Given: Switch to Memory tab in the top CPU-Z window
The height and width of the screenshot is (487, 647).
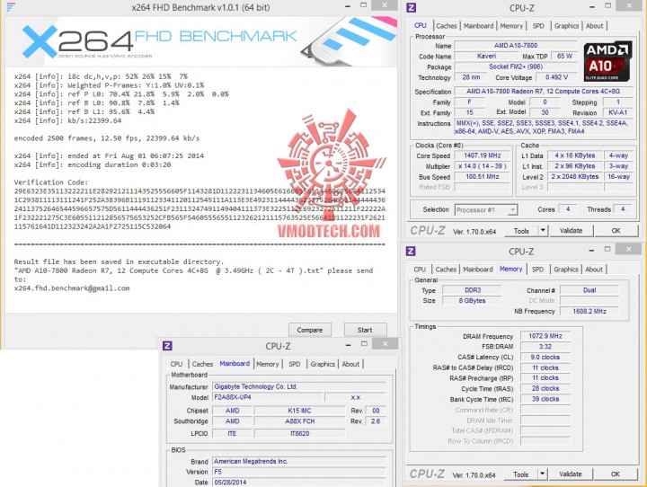Looking at the screenshot, I should (x=511, y=25).
